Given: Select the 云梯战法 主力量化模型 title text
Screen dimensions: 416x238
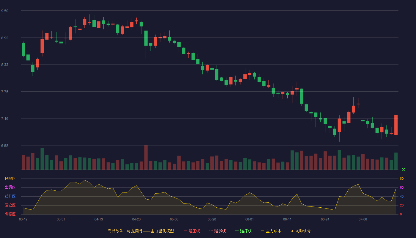Looking at the screenshot, I should click(x=141, y=231).
